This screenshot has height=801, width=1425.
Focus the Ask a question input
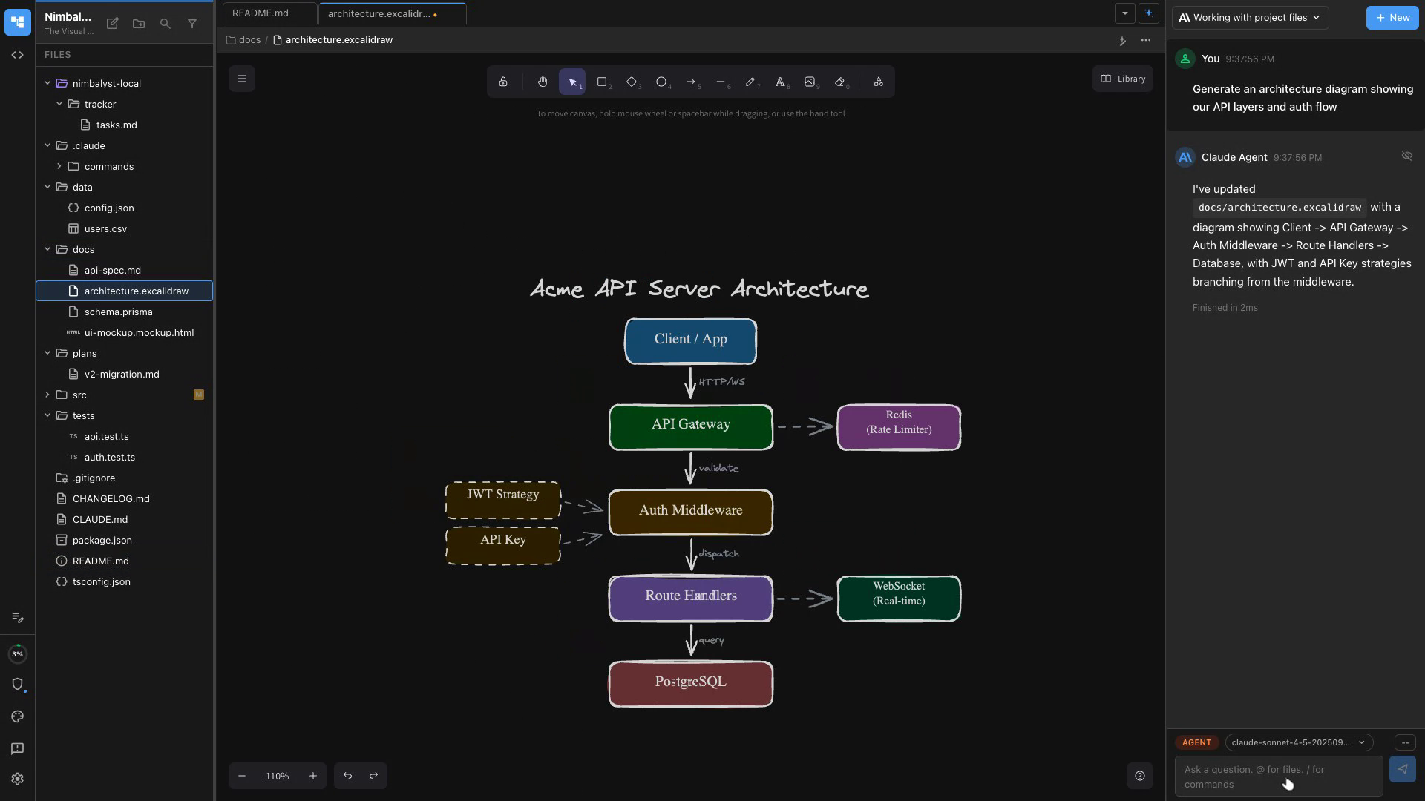click(1277, 777)
